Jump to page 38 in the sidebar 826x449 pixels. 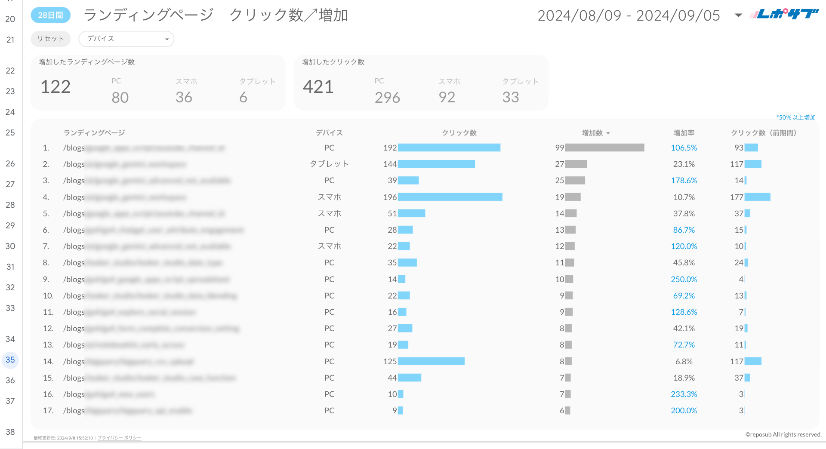tap(10, 432)
